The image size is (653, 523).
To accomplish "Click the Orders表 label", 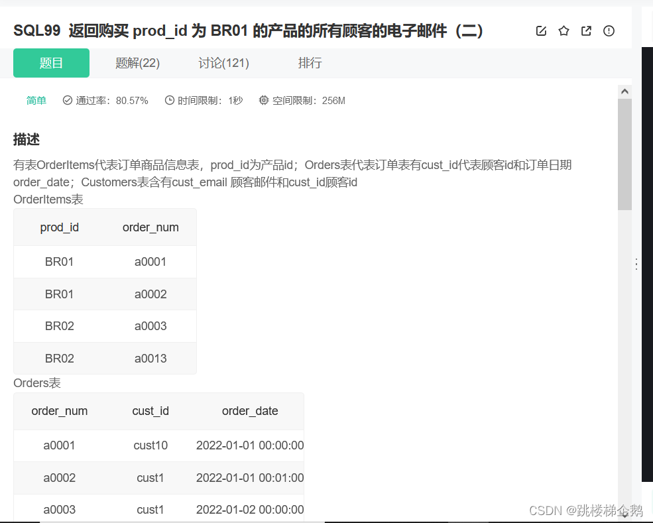I will tap(37, 383).
